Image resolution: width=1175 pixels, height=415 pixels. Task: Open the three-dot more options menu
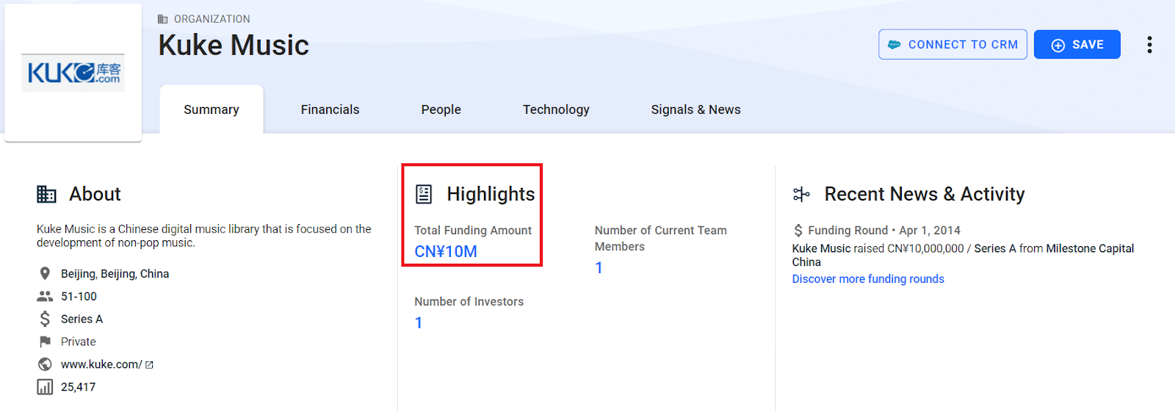click(x=1149, y=45)
